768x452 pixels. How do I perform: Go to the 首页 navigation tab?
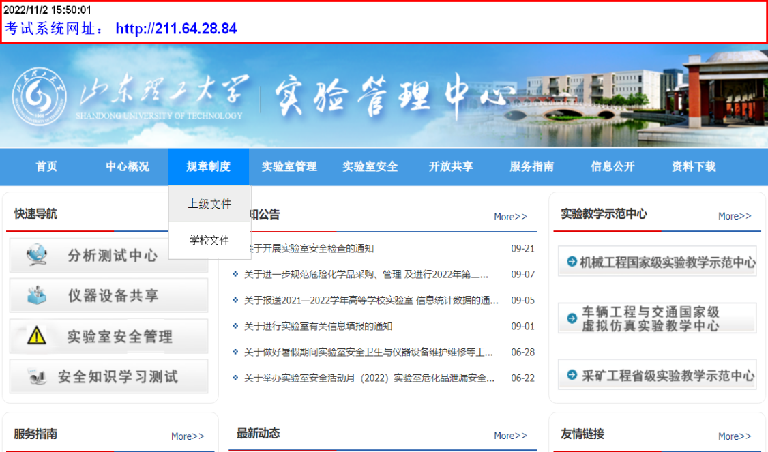tap(46, 166)
